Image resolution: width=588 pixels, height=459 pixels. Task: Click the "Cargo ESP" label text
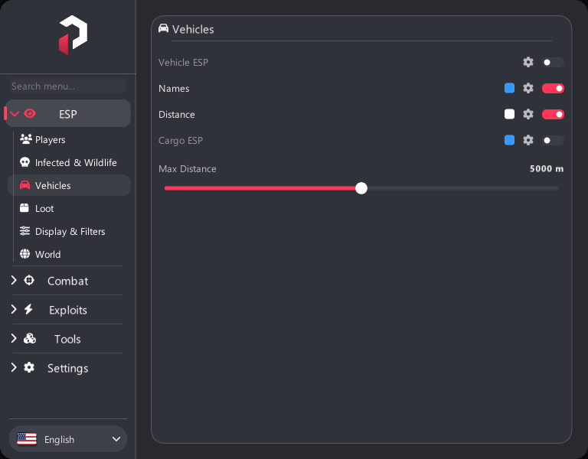pos(181,141)
